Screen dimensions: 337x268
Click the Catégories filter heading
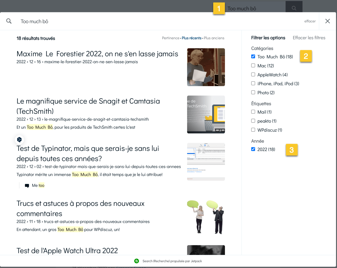(262, 49)
